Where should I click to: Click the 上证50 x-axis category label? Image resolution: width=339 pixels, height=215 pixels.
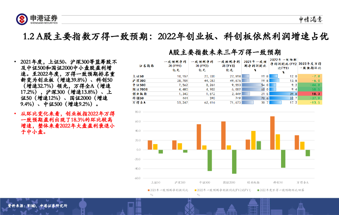tap(156, 183)
